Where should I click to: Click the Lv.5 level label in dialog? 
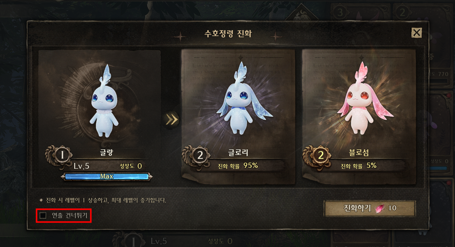82,166
